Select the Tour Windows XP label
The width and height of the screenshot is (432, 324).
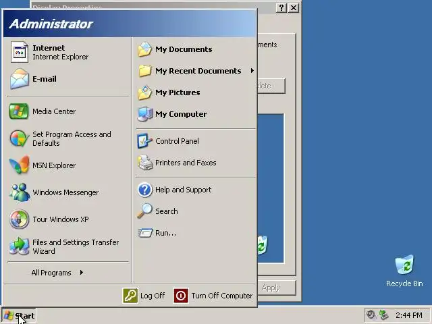pos(61,219)
